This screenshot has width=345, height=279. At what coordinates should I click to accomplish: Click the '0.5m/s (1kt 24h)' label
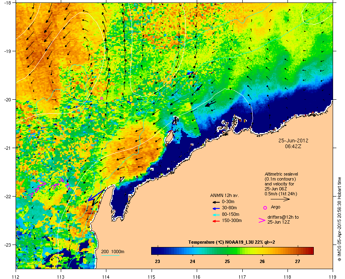[x=281, y=194]
